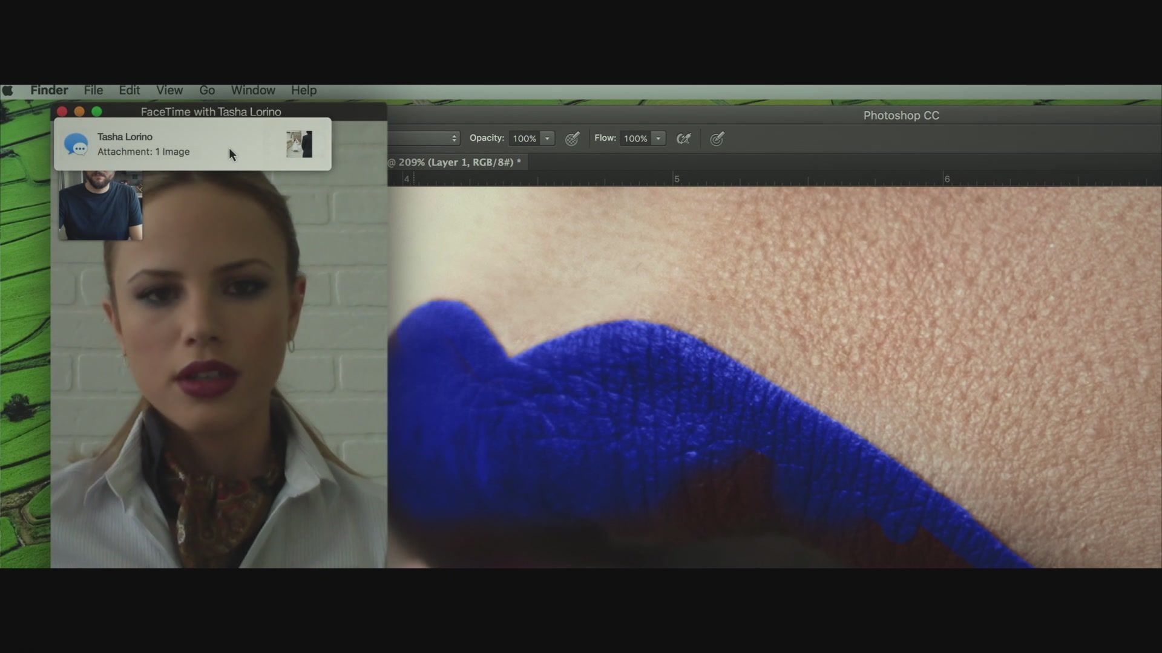Open the blend mode dropdown in Photoshop
The height and width of the screenshot is (653, 1162).
point(424,138)
